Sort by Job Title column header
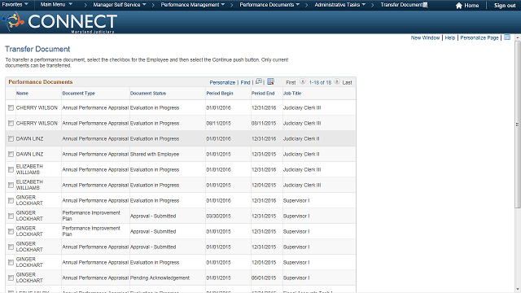Screen dimensions: 521x293 [292, 94]
